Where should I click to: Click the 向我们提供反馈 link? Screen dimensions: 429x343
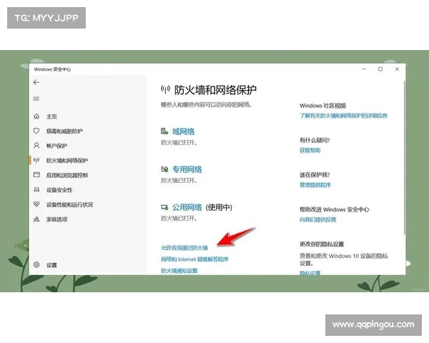[x=318, y=220]
